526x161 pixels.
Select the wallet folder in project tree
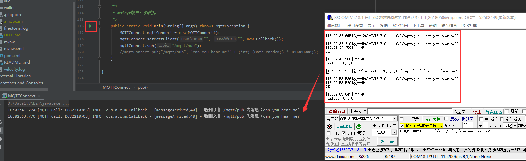click(9, 8)
